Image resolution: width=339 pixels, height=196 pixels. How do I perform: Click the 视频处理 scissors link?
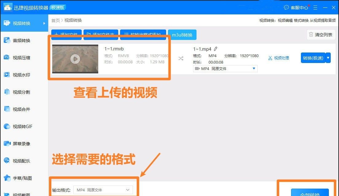click(x=278, y=57)
